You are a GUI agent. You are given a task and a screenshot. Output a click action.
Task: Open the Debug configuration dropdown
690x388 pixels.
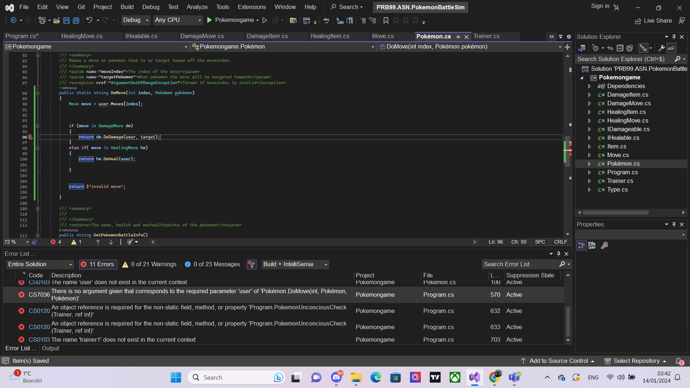(x=135, y=20)
